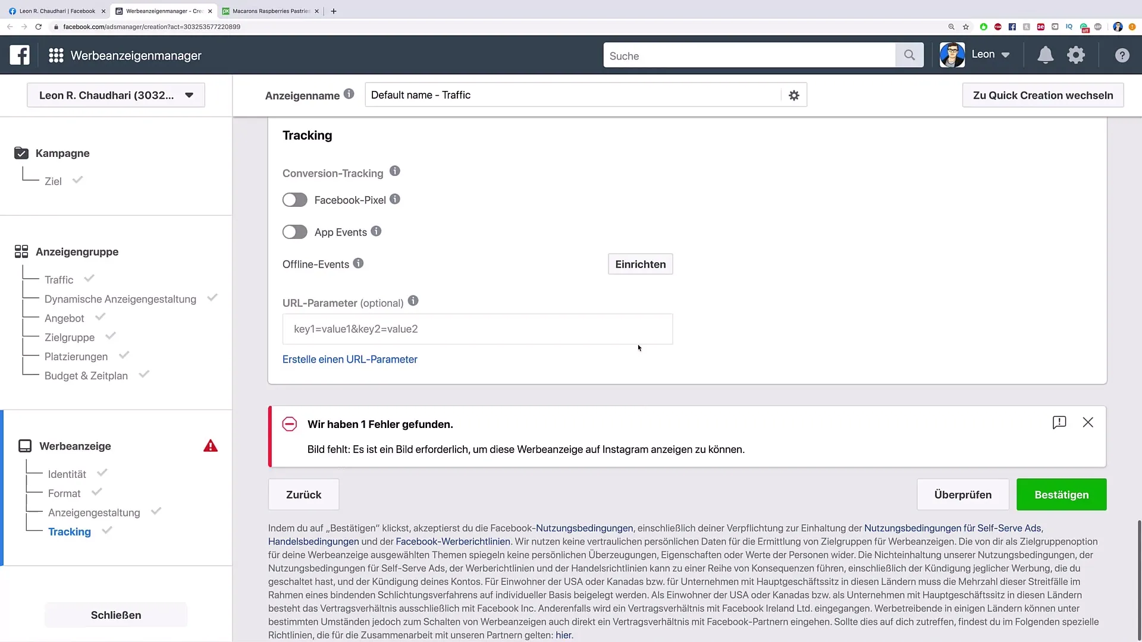Click Erstelle einen URL-Parameter link
This screenshot has width=1142, height=642.
pyautogui.click(x=350, y=359)
